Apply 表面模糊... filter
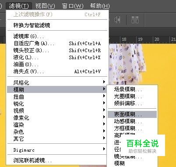This screenshot has height=167, width=176. (x=132, y=114)
